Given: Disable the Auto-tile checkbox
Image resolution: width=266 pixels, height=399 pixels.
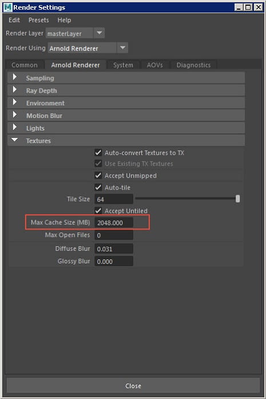Looking at the screenshot, I should [x=98, y=187].
